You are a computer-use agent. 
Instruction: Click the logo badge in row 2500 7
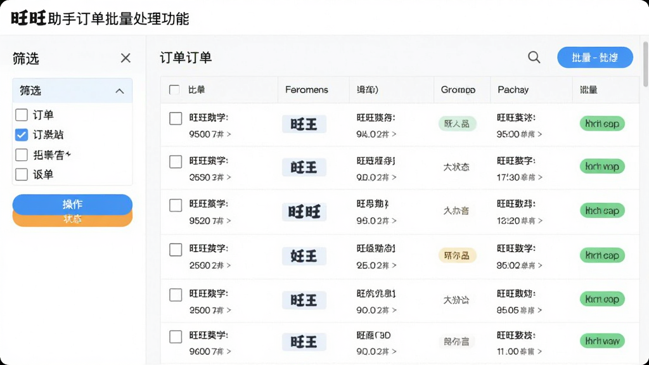pyautogui.click(x=304, y=300)
